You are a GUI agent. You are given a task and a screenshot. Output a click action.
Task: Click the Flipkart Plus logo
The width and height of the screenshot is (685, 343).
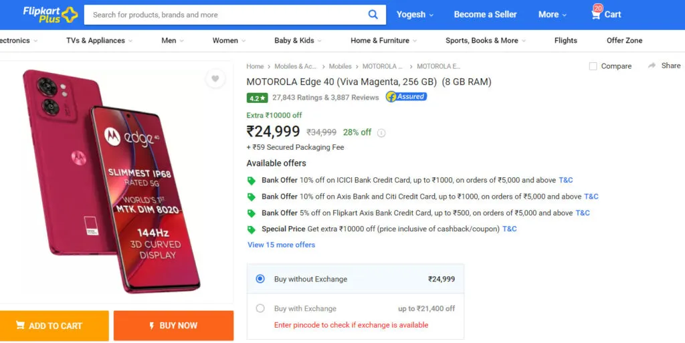pos(50,15)
